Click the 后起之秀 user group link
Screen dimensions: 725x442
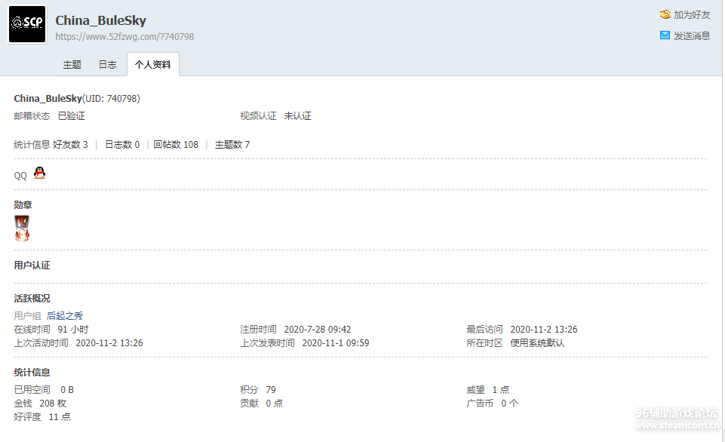point(65,316)
